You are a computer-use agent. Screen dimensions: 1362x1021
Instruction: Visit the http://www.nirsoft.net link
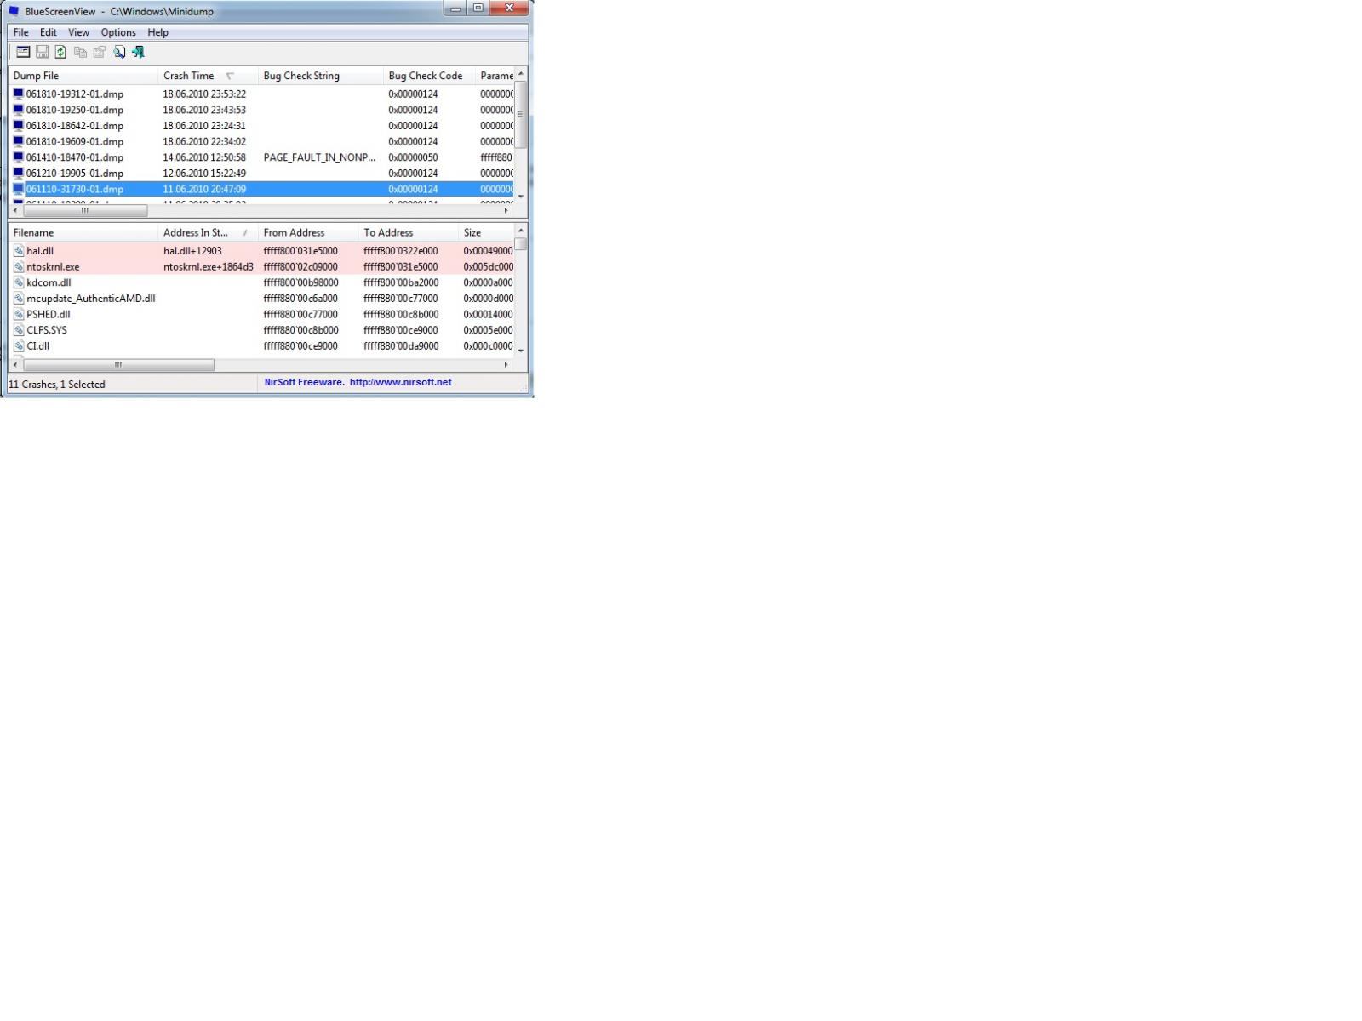(400, 382)
